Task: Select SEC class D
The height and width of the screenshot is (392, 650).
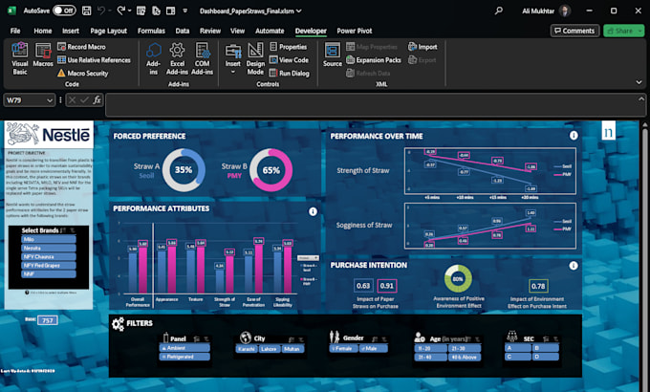Action: [546, 357]
